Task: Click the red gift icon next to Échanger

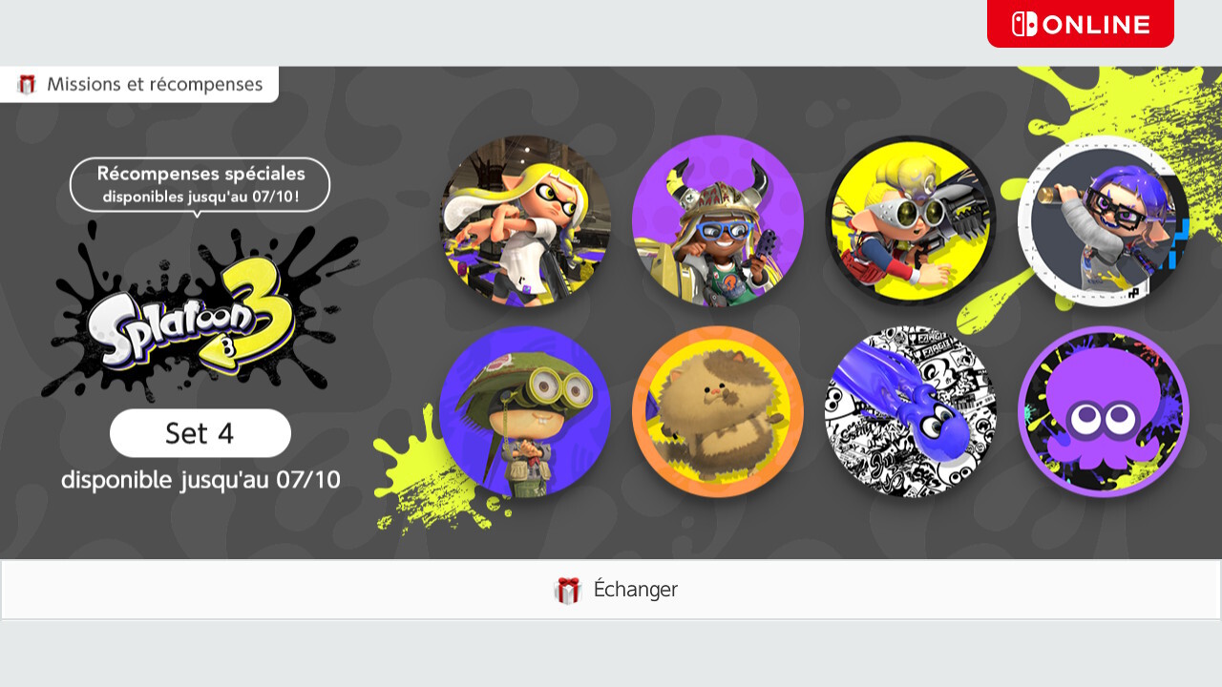Action: coord(567,591)
